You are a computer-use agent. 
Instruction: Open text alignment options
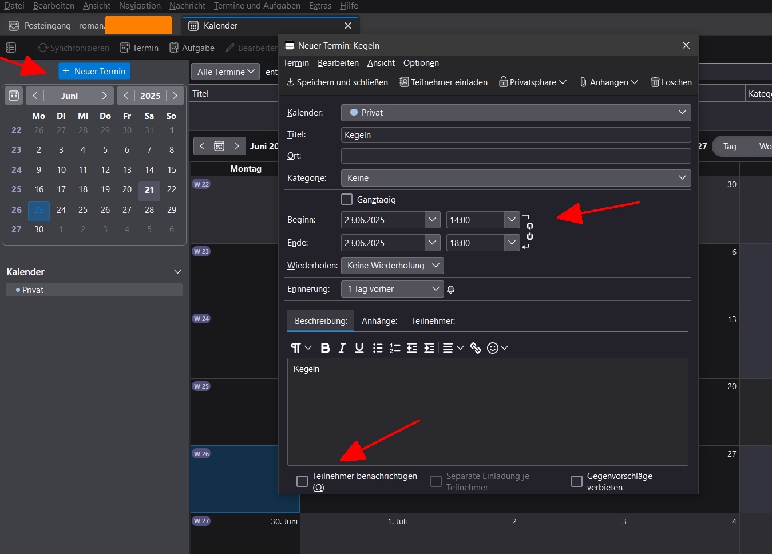tap(453, 348)
